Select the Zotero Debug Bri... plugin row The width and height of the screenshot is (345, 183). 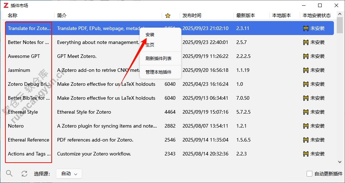[x=169, y=84]
